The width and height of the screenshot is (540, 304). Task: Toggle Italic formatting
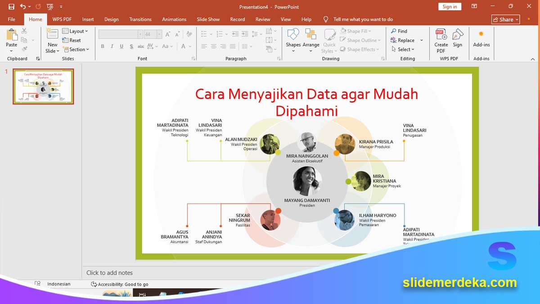(x=112, y=46)
